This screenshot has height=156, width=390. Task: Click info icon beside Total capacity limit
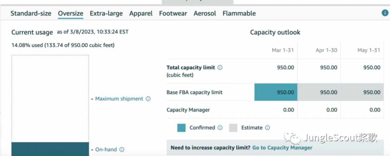coord(220,68)
